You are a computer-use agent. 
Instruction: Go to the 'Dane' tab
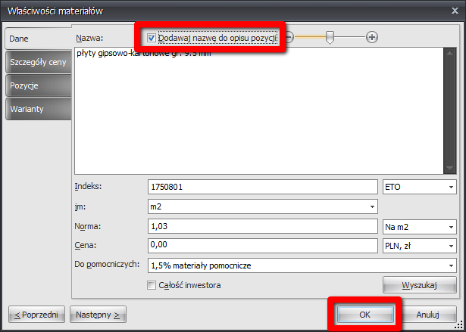point(38,38)
